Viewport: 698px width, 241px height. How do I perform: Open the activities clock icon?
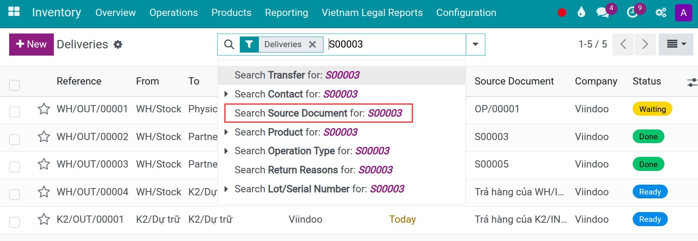point(633,13)
